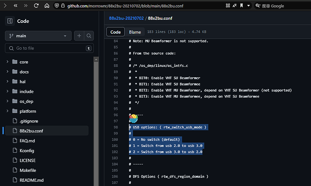
Task: Open the main branch selector dropdown
Action: [x=38, y=36]
